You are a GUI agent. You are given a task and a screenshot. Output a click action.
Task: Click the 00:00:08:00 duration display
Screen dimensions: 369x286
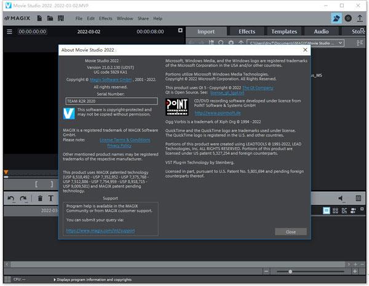(150, 31)
